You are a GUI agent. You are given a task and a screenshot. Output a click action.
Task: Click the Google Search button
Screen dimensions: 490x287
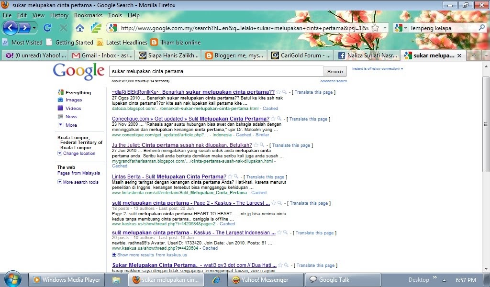click(335, 72)
